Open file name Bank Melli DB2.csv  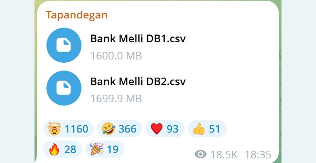tap(138, 81)
